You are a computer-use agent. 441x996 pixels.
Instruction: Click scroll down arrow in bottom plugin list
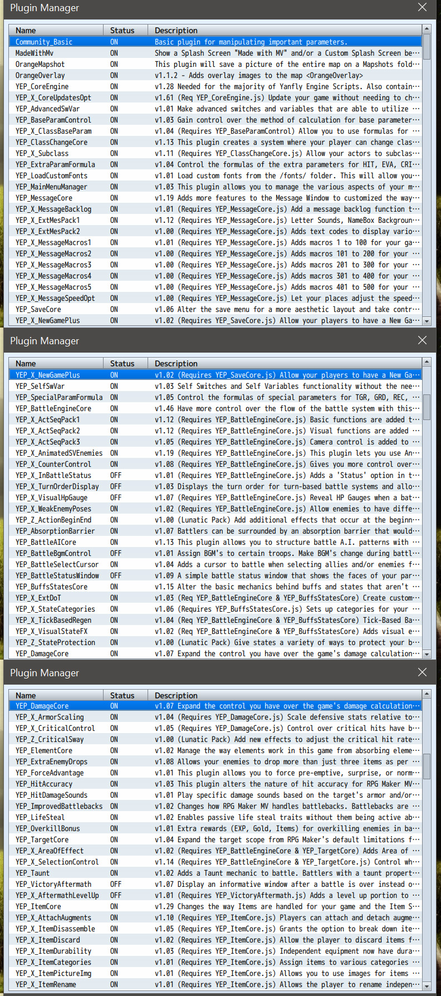click(427, 985)
